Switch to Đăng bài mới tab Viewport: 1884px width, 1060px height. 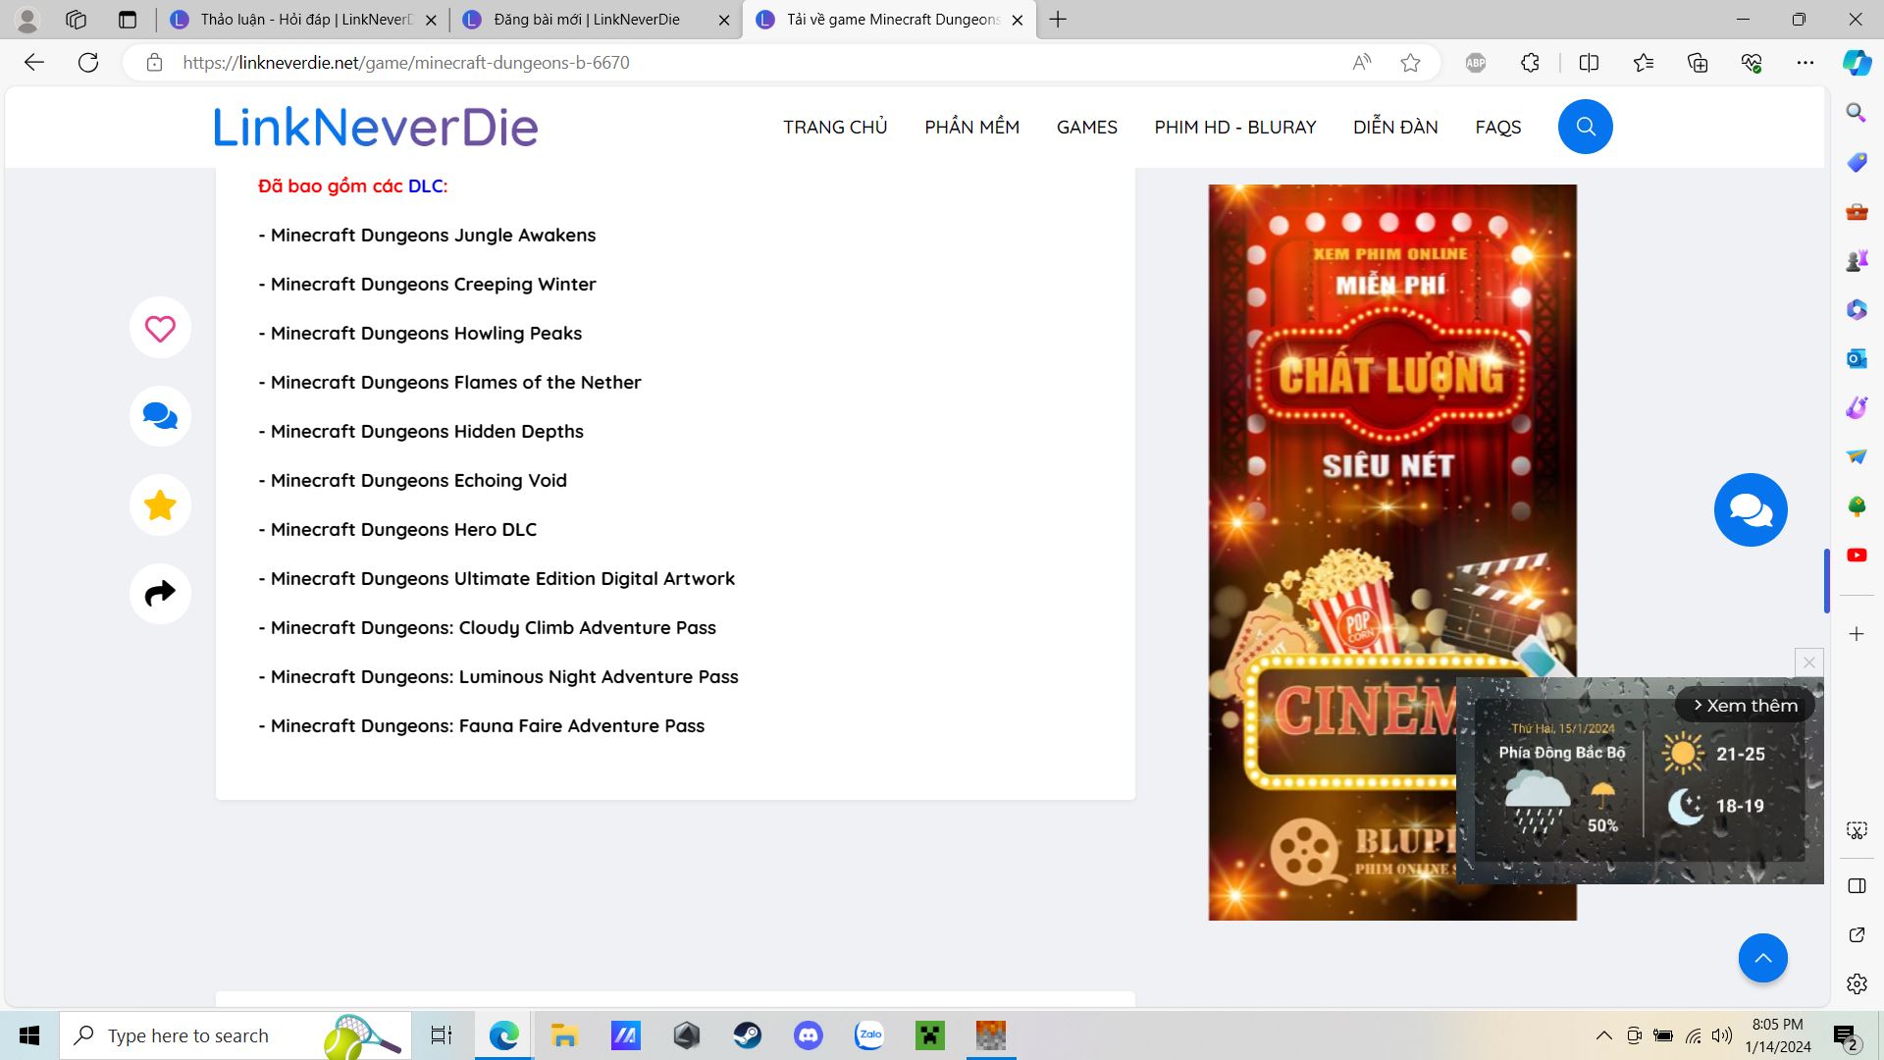pyautogui.click(x=587, y=20)
